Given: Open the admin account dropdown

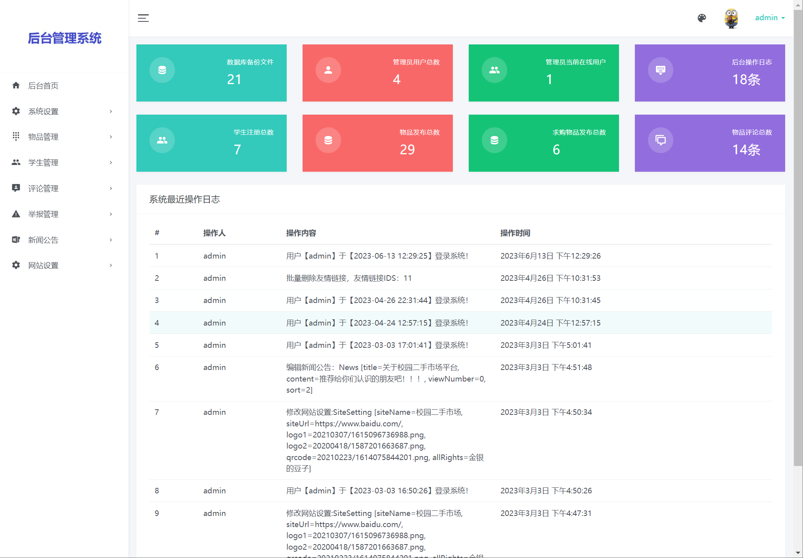Looking at the screenshot, I should point(769,18).
